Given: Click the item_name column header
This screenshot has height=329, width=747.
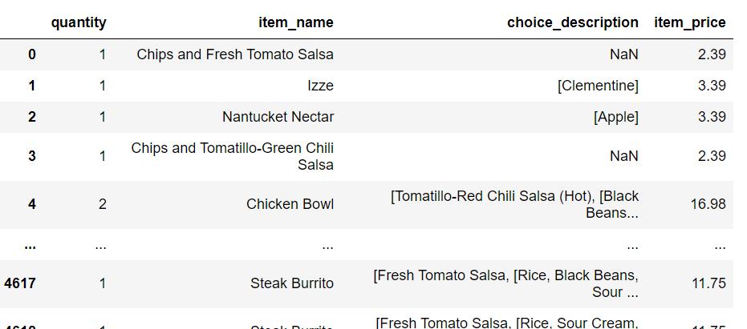Looking at the screenshot, I should [x=296, y=22].
